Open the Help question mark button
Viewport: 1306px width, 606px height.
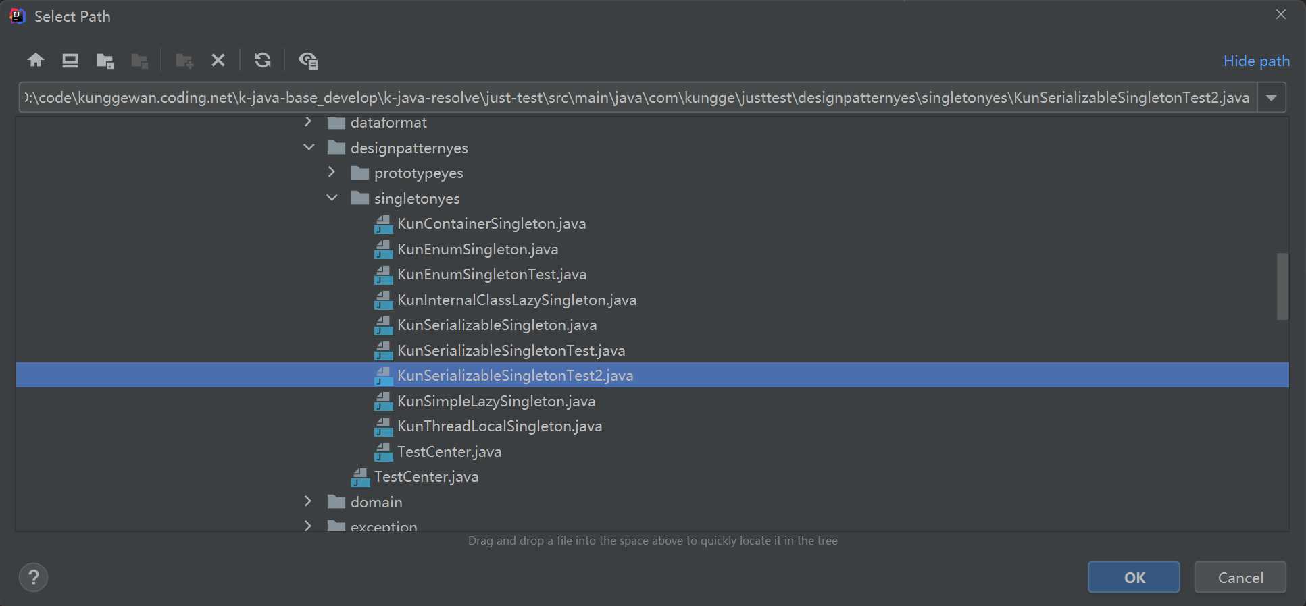point(33,577)
